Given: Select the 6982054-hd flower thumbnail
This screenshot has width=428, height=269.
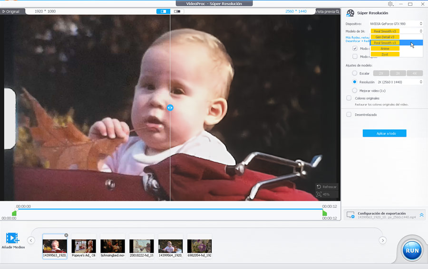Looking at the screenshot, I should click(x=200, y=246).
